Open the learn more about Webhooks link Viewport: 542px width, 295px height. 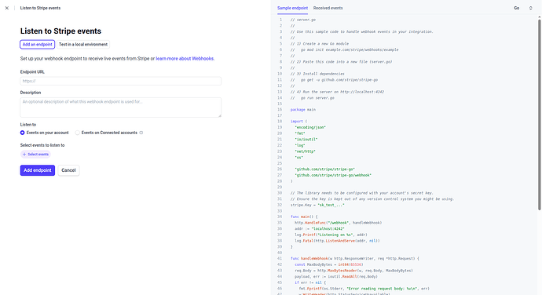coord(185,59)
